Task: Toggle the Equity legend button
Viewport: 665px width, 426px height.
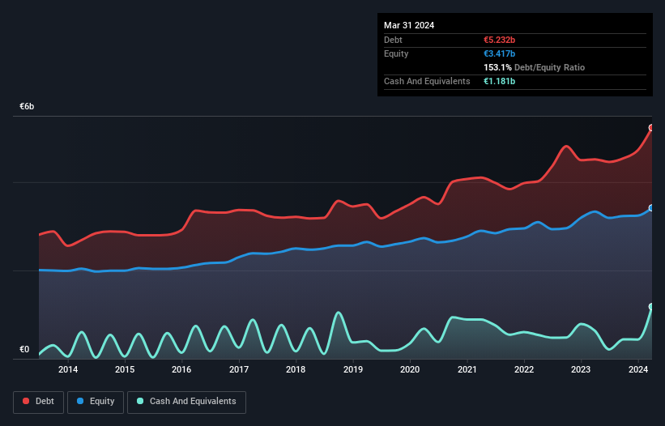Action: (x=96, y=402)
